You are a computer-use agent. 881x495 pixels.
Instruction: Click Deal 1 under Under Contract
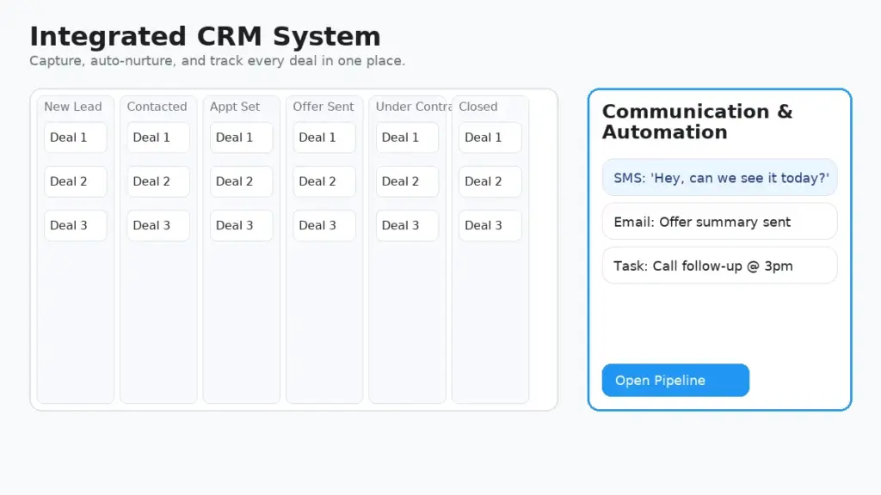(407, 137)
